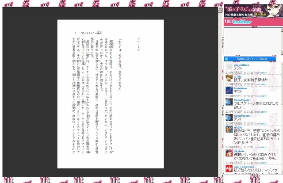
Task: Open the pop_children user link
Action: coord(241,65)
